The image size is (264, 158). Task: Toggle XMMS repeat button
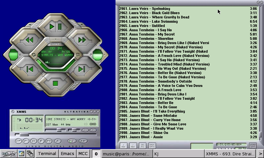pyautogui.click(x=83, y=141)
